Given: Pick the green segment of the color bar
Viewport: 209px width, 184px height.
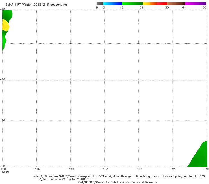Looking at the screenshot, I should click(132, 3).
